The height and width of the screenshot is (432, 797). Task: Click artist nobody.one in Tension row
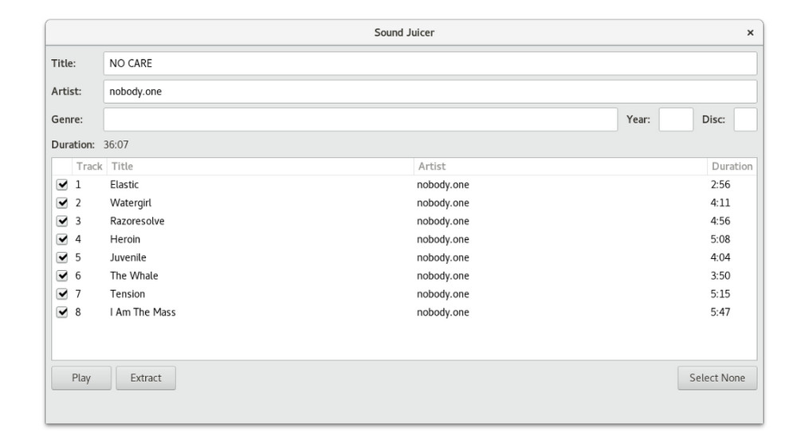tap(442, 294)
